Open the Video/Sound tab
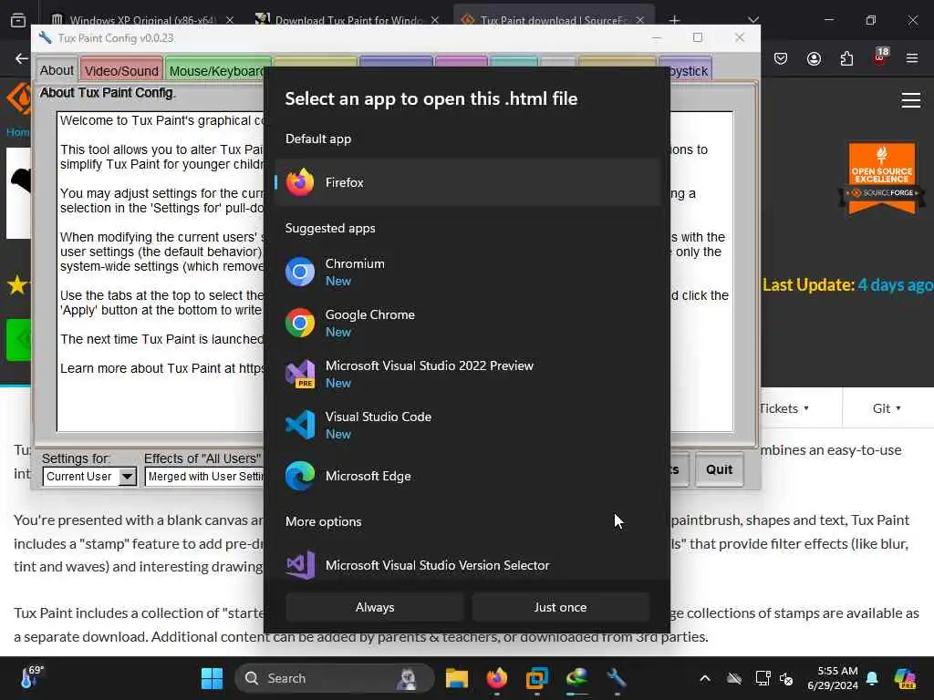This screenshot has height=700, width=934. pos(121,70)
